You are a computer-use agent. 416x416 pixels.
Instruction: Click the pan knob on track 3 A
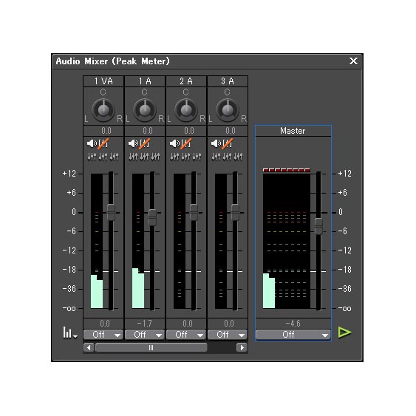(228, 110)
